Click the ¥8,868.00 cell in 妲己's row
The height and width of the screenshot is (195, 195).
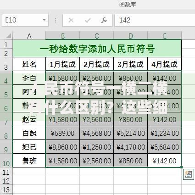63,147
